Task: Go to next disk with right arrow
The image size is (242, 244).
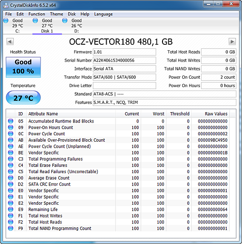Action: pyautogui.click(x=232, y=42)
